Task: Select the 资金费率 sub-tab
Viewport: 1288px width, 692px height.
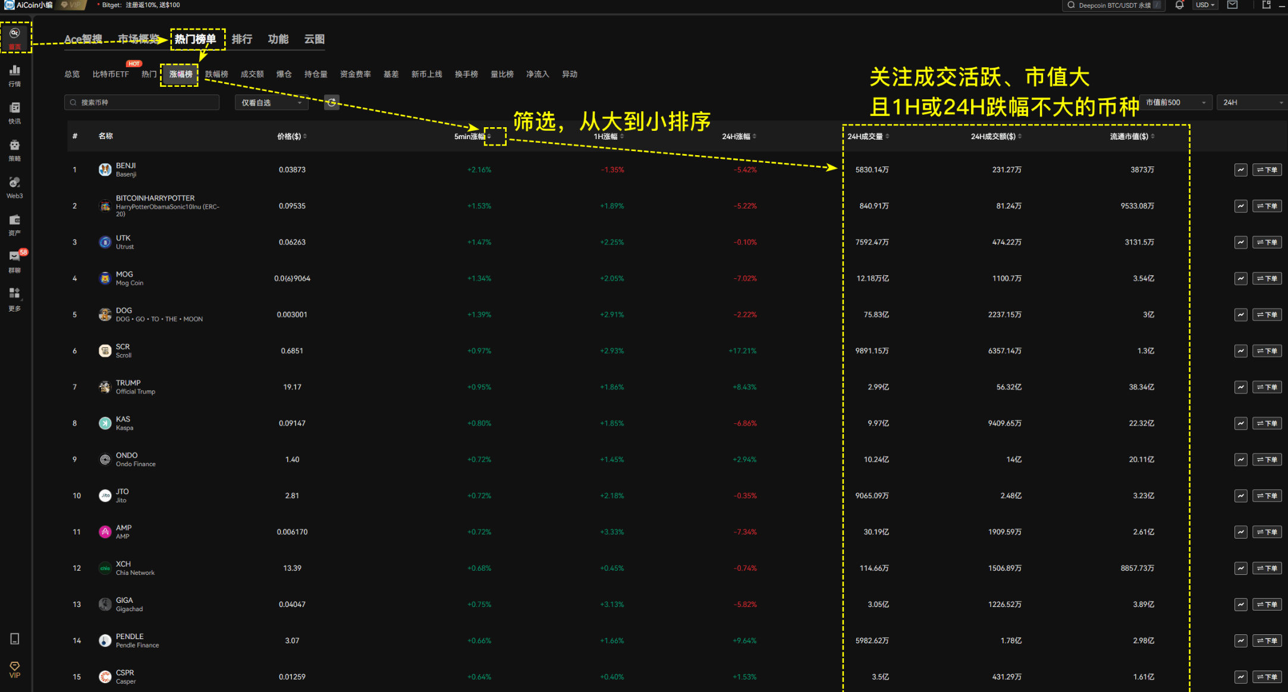Action: [x=356, y=74]
